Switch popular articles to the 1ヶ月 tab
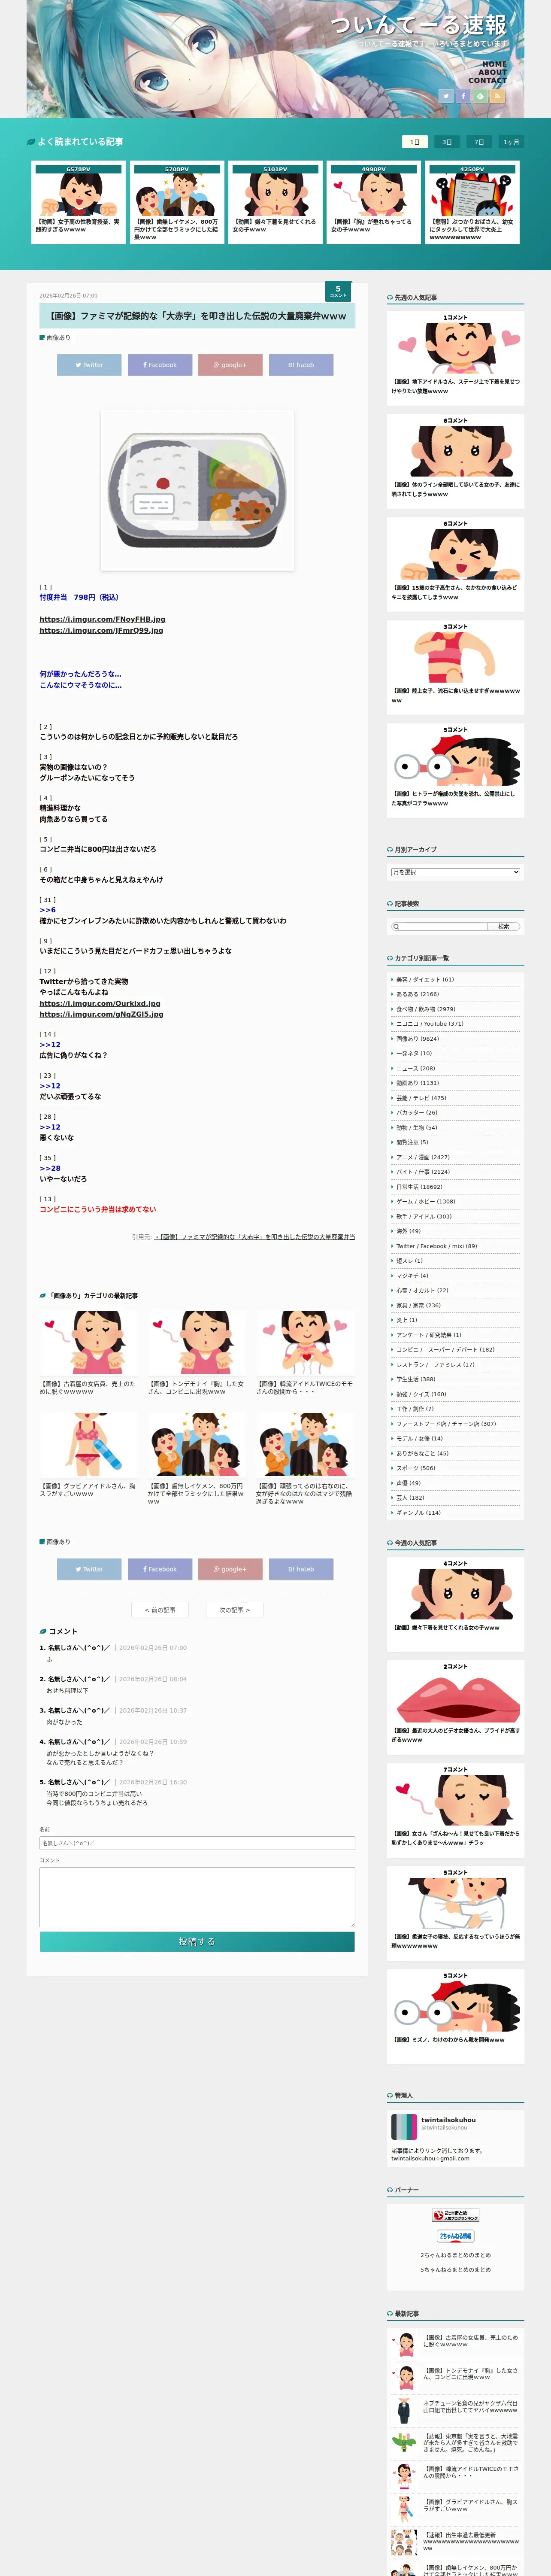 pyautogui.click(x=511, y=142)
